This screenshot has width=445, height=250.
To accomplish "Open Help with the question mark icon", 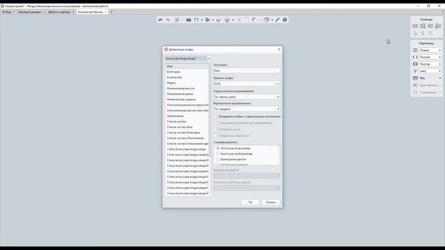I will [284, 20].
